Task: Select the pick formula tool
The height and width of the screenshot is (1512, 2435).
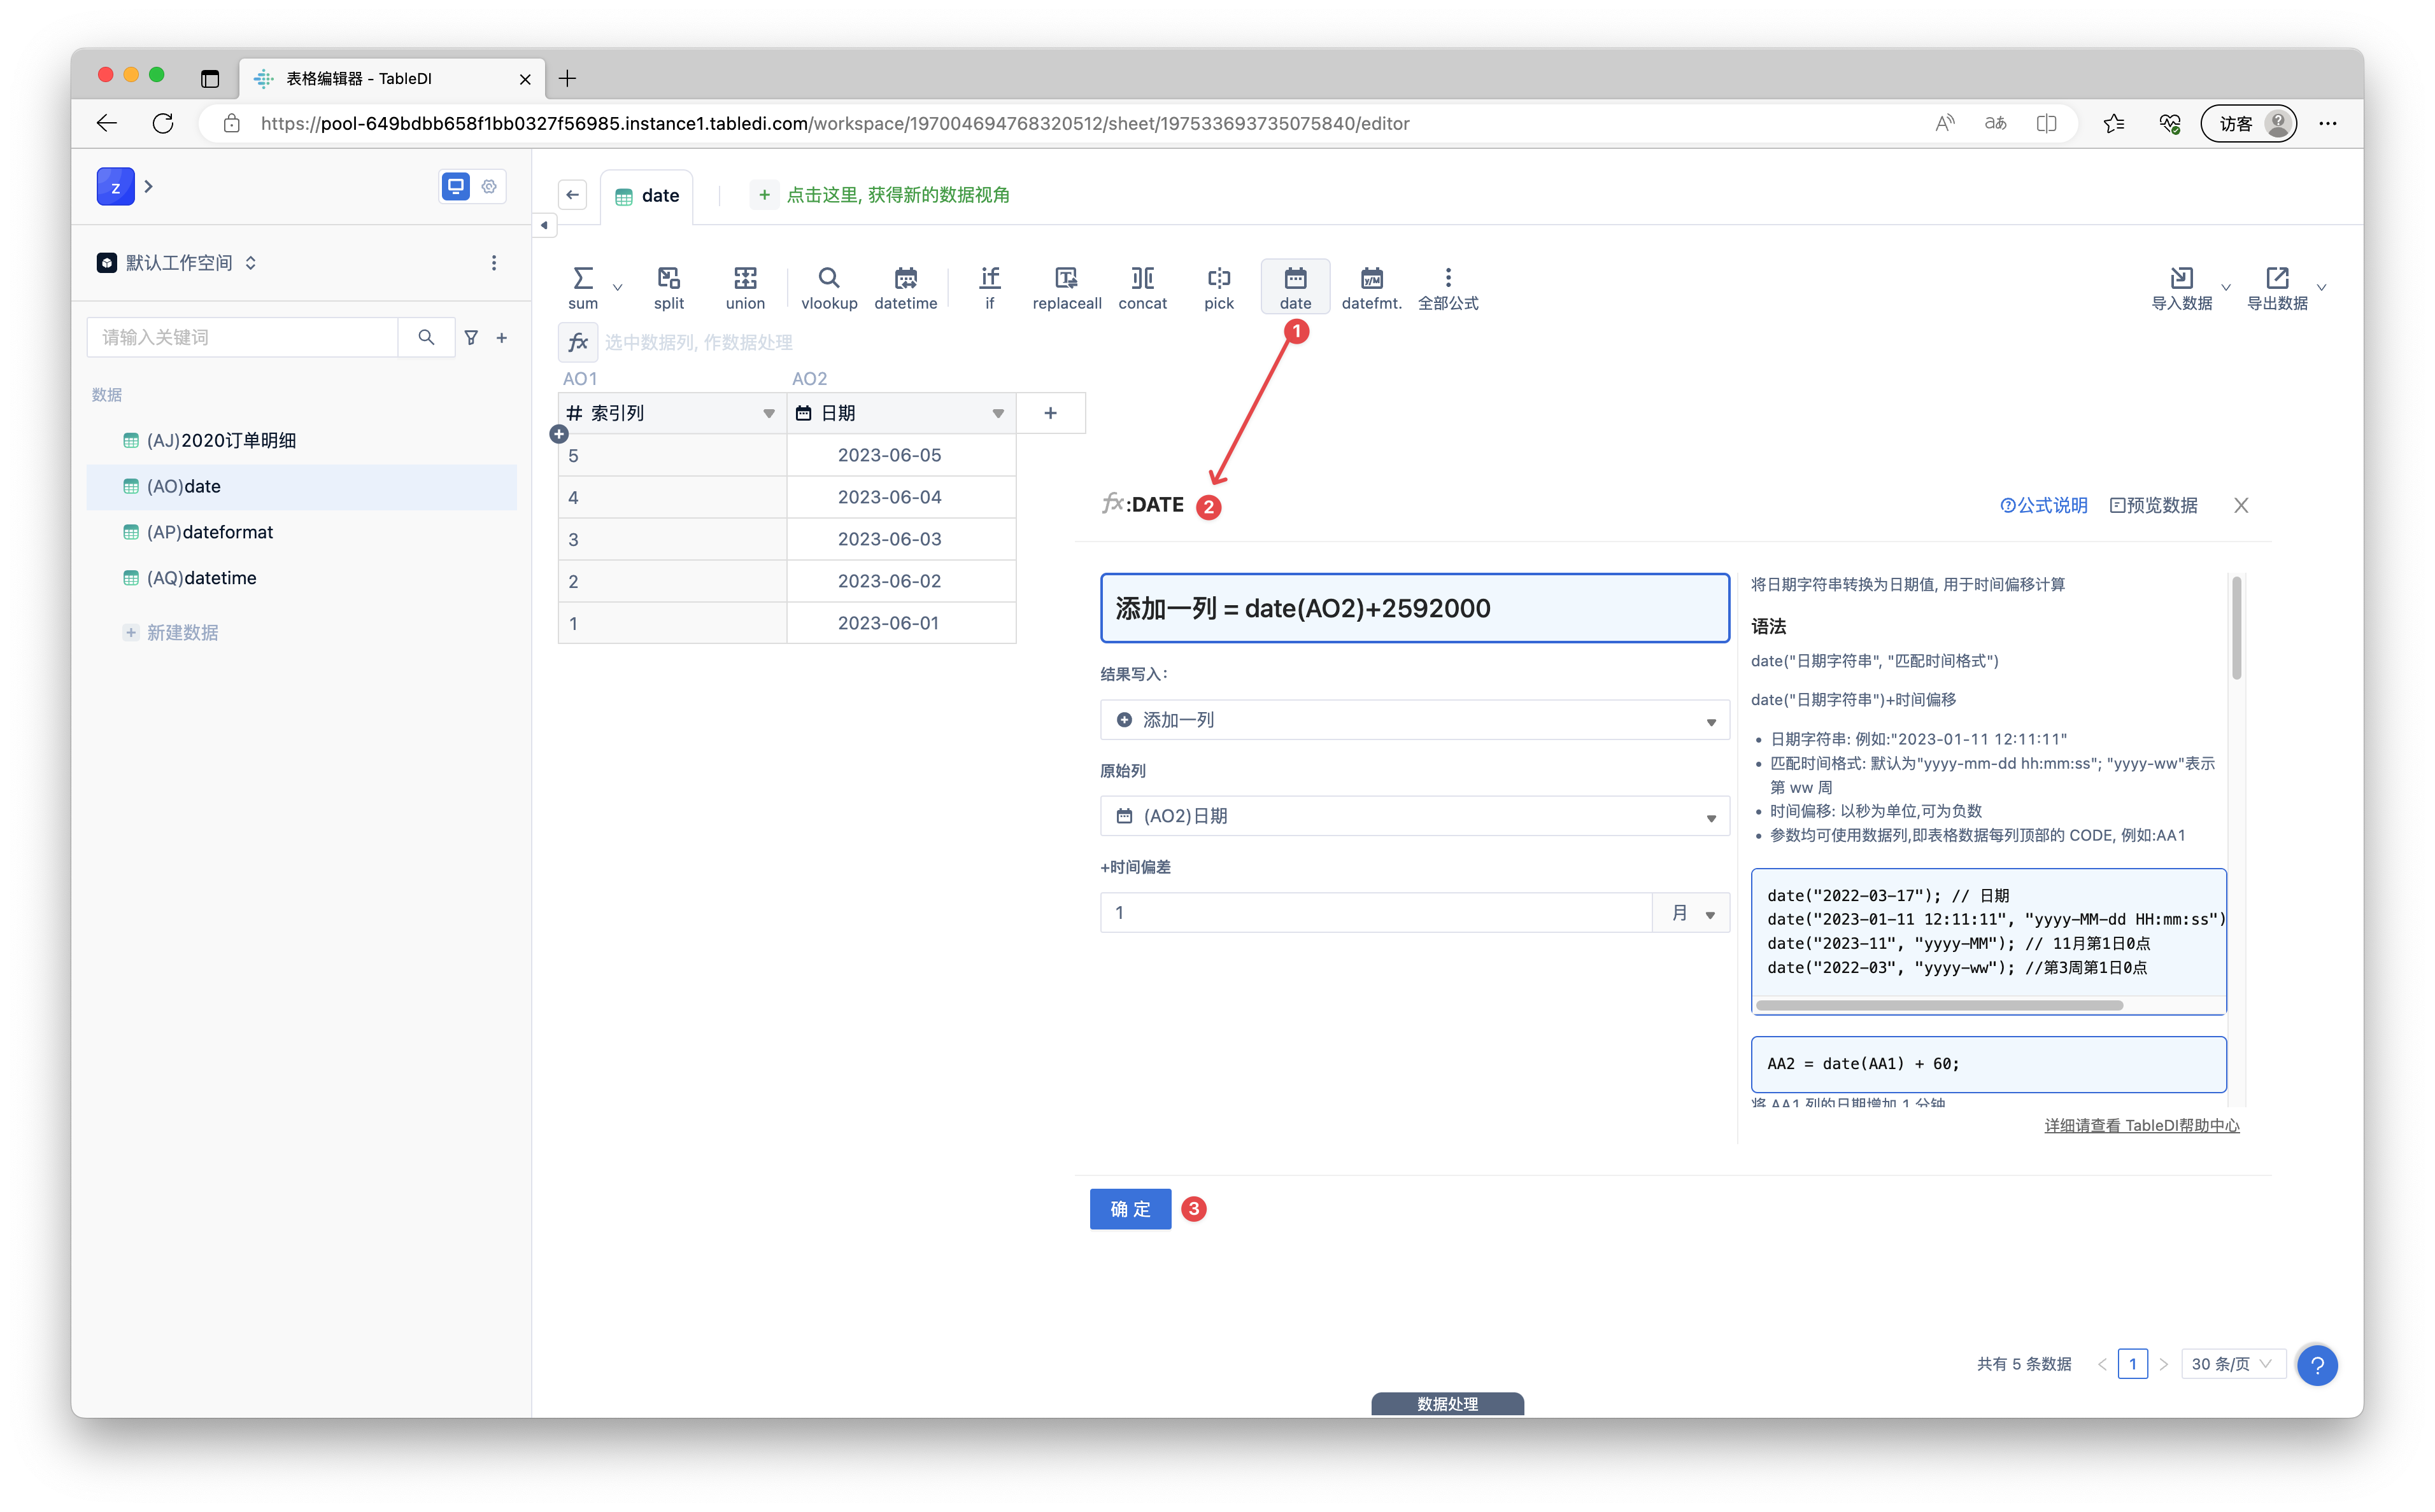Action: (x=1219, y=288)
